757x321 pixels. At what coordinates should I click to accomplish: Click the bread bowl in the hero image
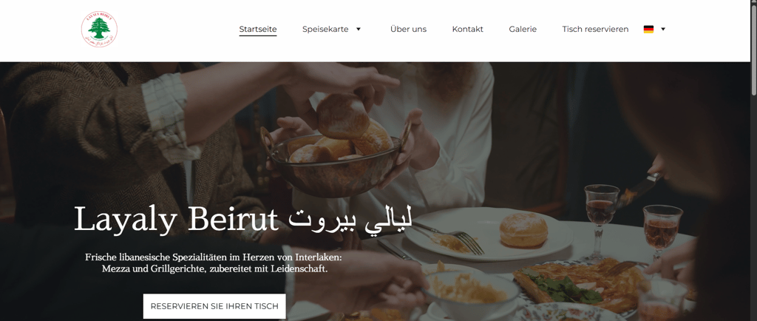pyautogui.click(x=335, y=155)
